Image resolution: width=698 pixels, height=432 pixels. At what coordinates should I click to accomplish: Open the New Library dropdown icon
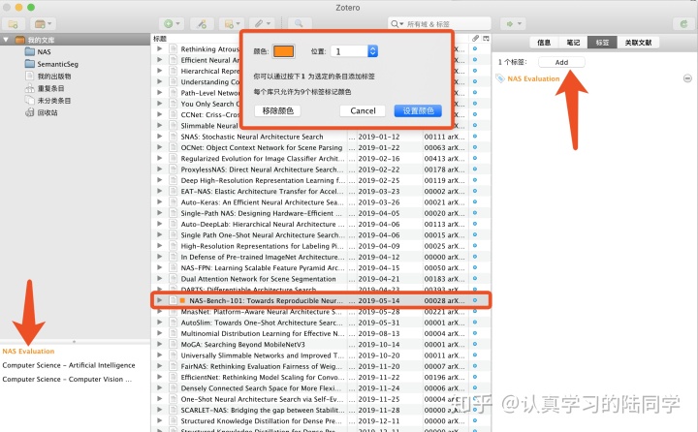[43, 24]
